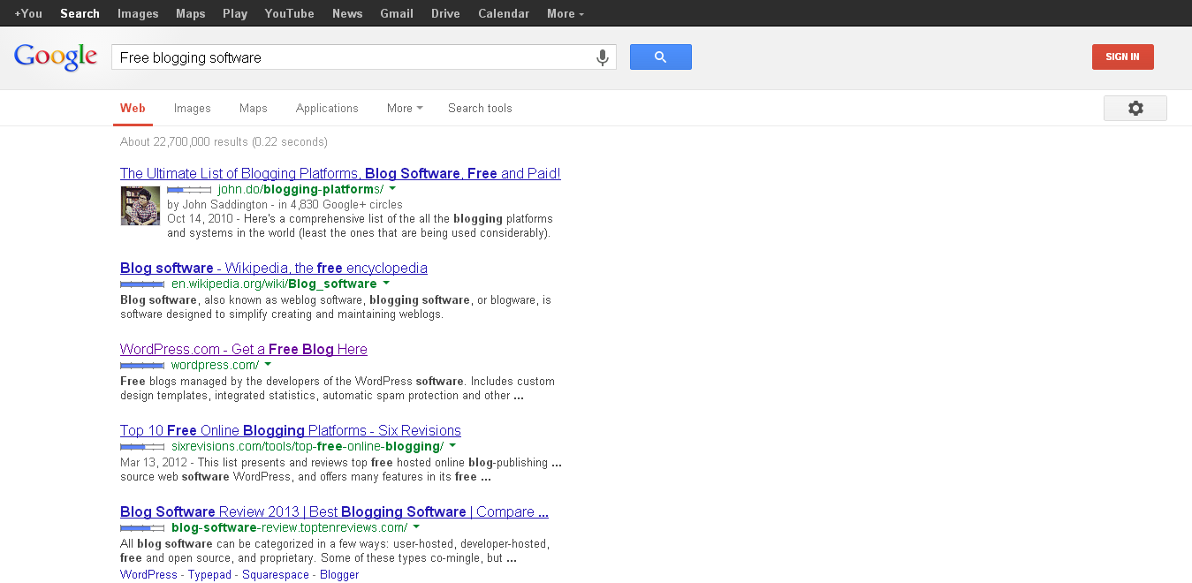Viewport: 1192px width, 583px height.
Task: Select the Web tab
Action: [133, 108]
